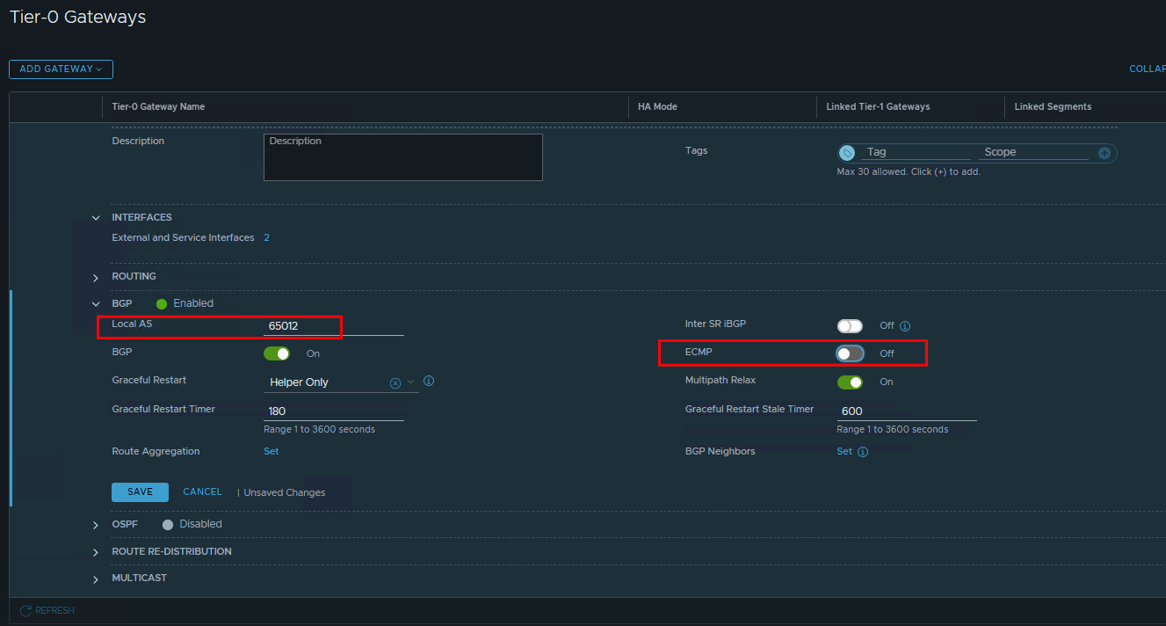Viewport: 1166px width, 626px height.
Task: Click the Local AS input field
Action: coord(333,326)
